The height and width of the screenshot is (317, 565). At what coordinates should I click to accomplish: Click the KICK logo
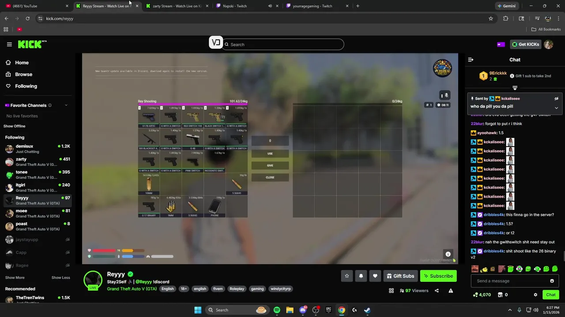32,44
